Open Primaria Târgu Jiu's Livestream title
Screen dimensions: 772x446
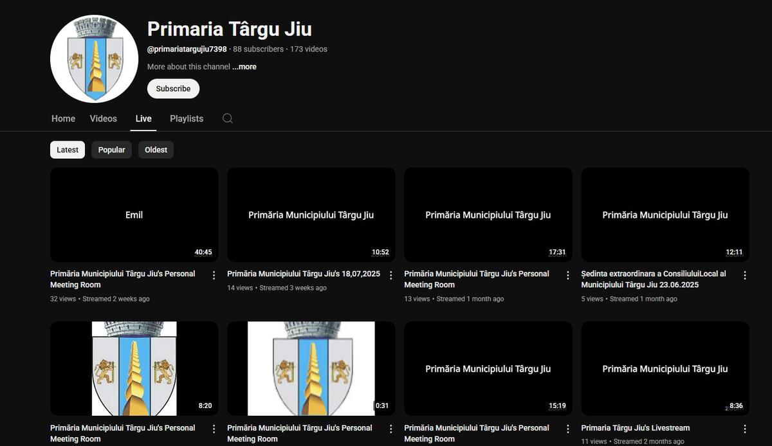coord(635,428)
